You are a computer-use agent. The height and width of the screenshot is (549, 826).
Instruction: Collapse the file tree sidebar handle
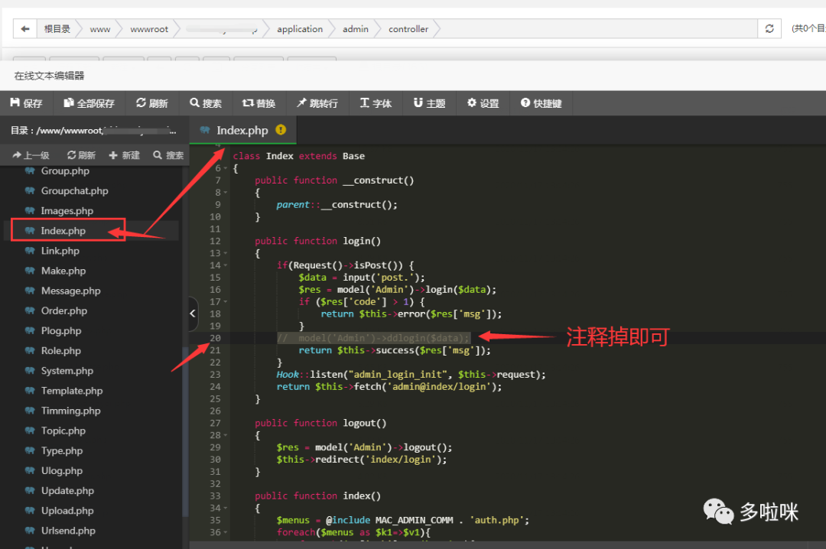point(193,313)
